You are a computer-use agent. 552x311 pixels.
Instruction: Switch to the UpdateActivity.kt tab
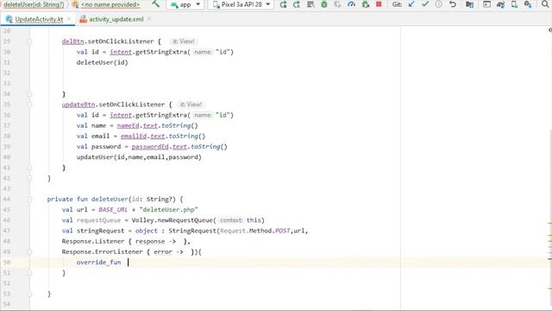pyautogui.click(x=38, y=19)
